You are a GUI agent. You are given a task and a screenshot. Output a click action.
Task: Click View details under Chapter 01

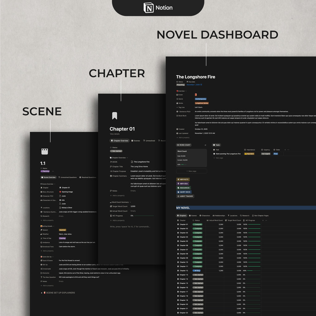tap(114, 134)
